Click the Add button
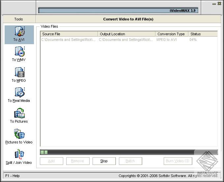Image resolution: width=224 pixels, height=182 pixels. pos(51,161)
